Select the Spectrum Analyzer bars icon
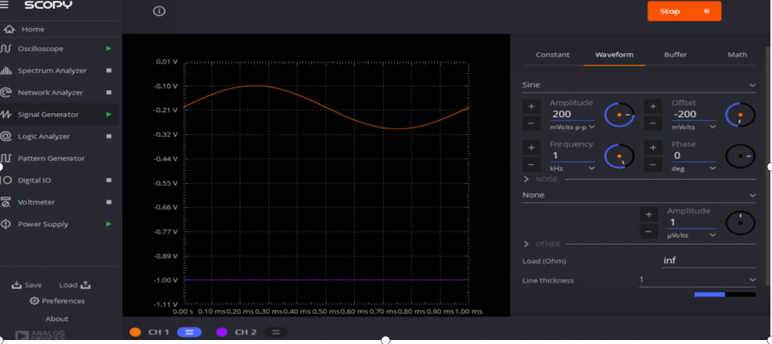Image resolution: width=772 pixels, height=344 pixels. [6, 71]
